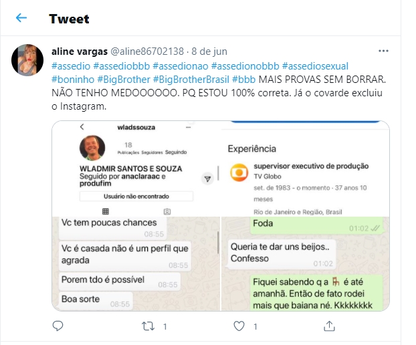Open the @aline86702138 handle
The width and height of the screenshot is (416, 345).
click(147, 51)
